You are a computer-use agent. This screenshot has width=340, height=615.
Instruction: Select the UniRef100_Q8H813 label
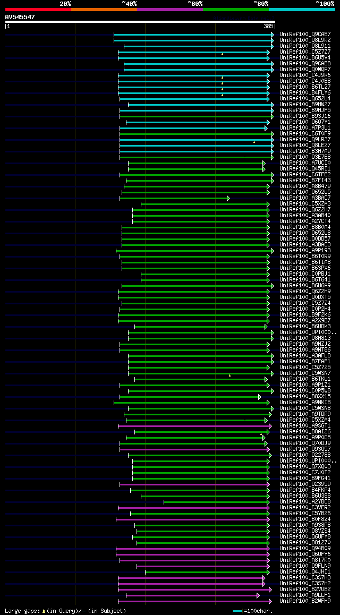305,338
